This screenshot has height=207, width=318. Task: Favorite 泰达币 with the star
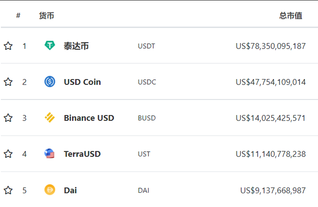(8, 46)
